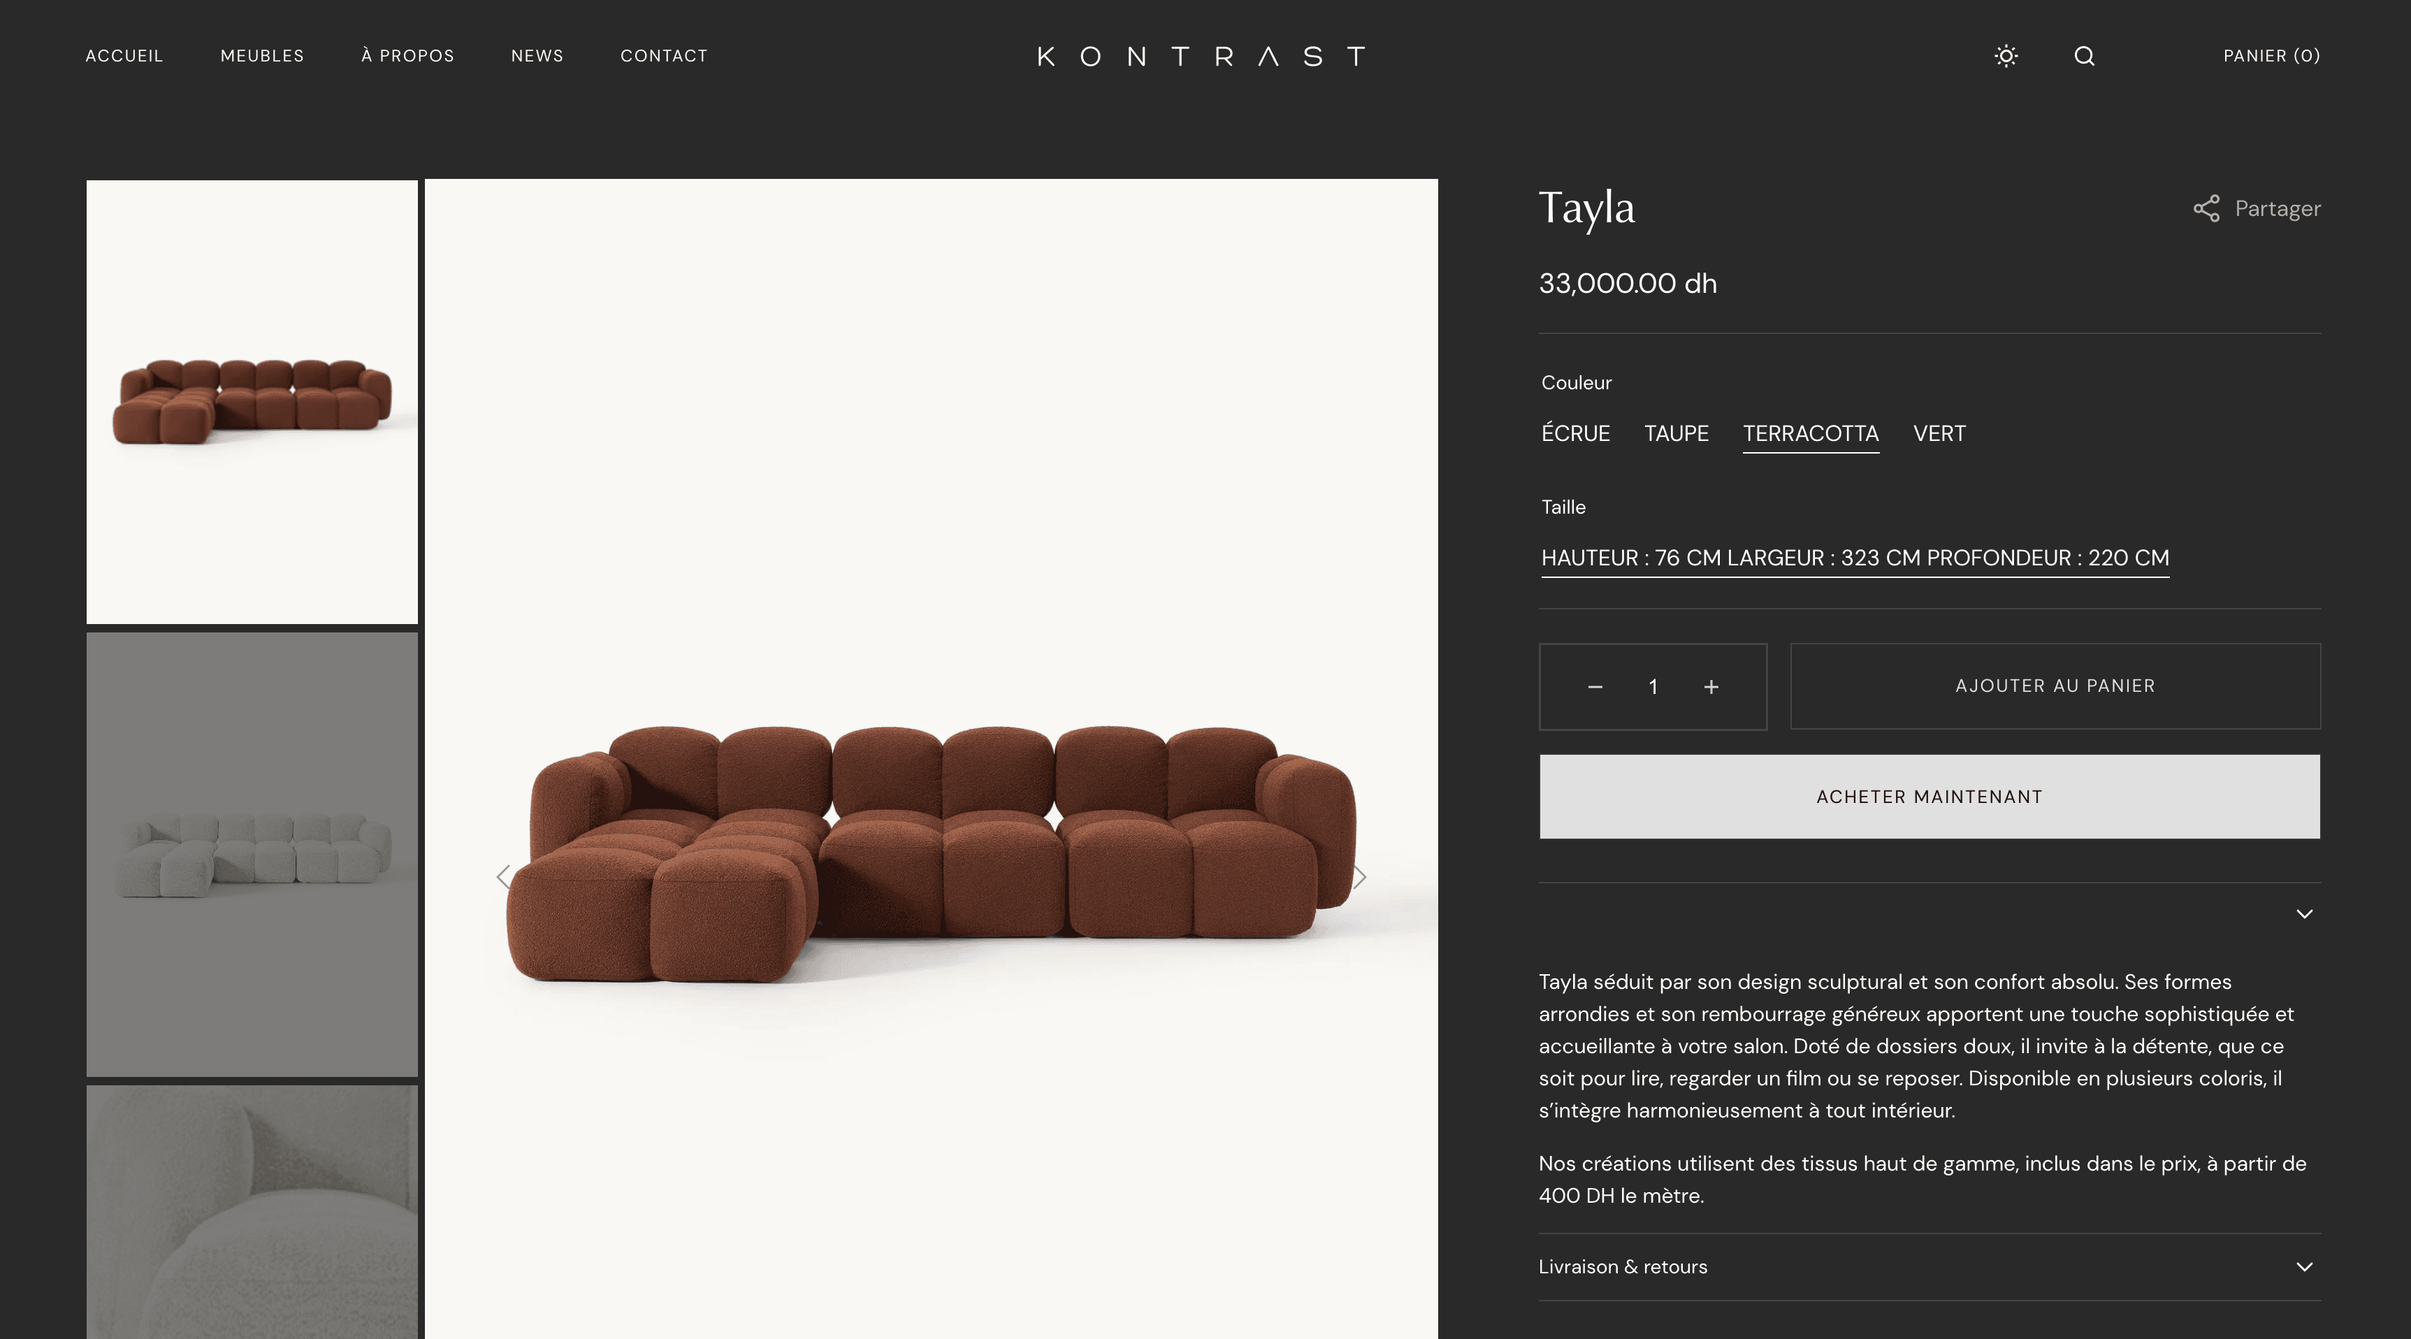Select the ÉCRUE color option

tap(1576, 433)
